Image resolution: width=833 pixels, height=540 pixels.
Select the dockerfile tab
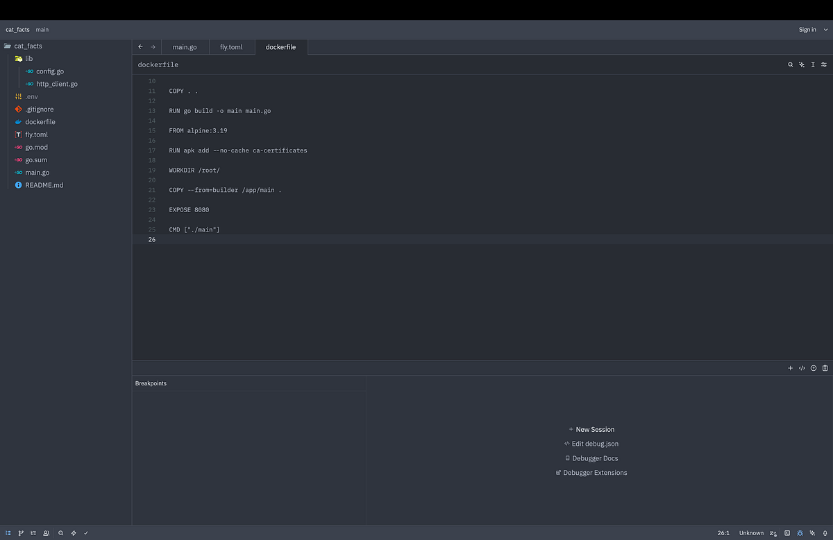(x=280, y=47)
